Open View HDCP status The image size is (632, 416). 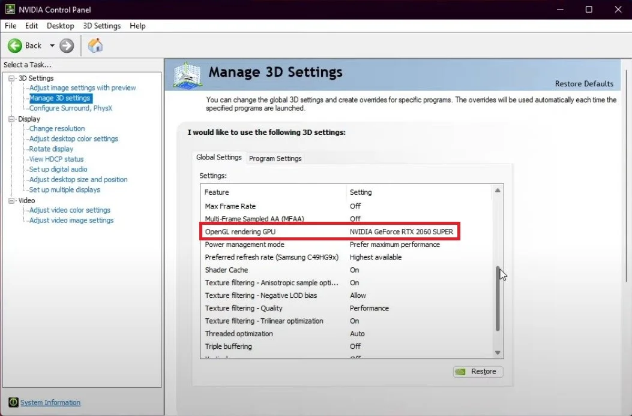(56, 159)
